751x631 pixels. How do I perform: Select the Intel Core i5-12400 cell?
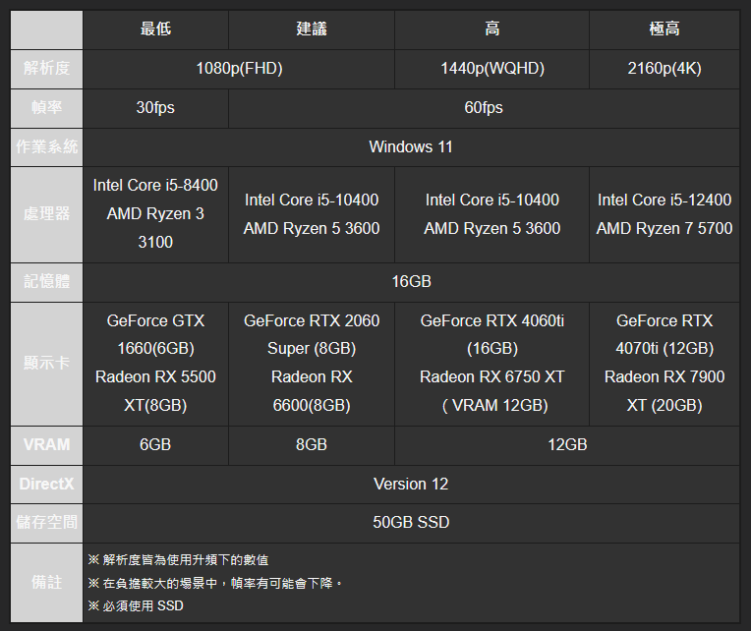pyautogui.click(x=664, y=214)
